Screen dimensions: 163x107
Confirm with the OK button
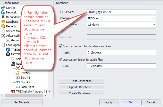point(131,102)
